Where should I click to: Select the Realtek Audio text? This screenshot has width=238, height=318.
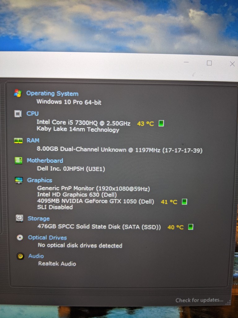pyautogui.click(x=57, y=264)
